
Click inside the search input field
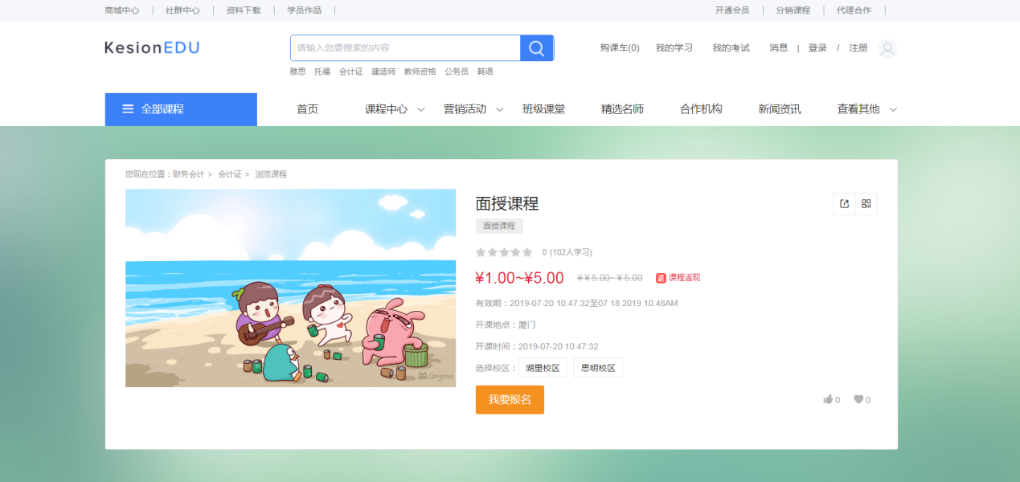point(402,47)
